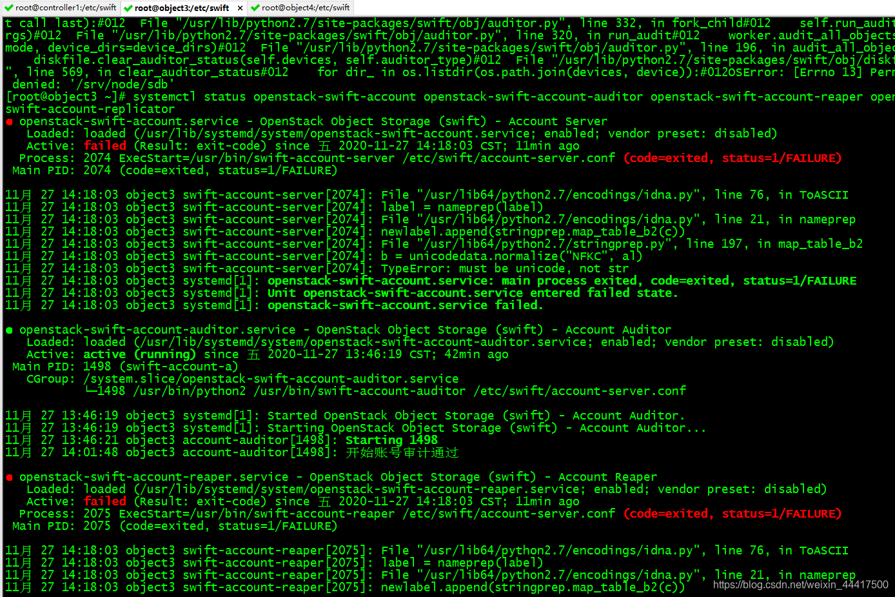Click 'line 569, in clear_auditor_status' traceback text

157,72
